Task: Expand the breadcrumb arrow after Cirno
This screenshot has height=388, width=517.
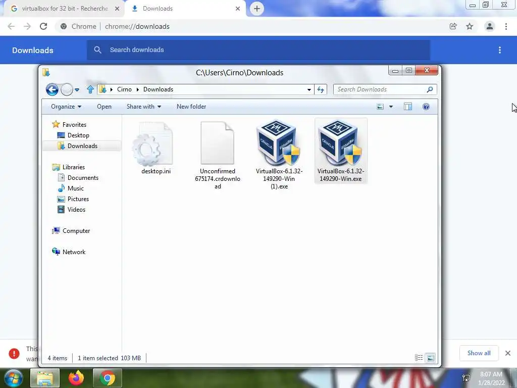Action: coord(137,89)
